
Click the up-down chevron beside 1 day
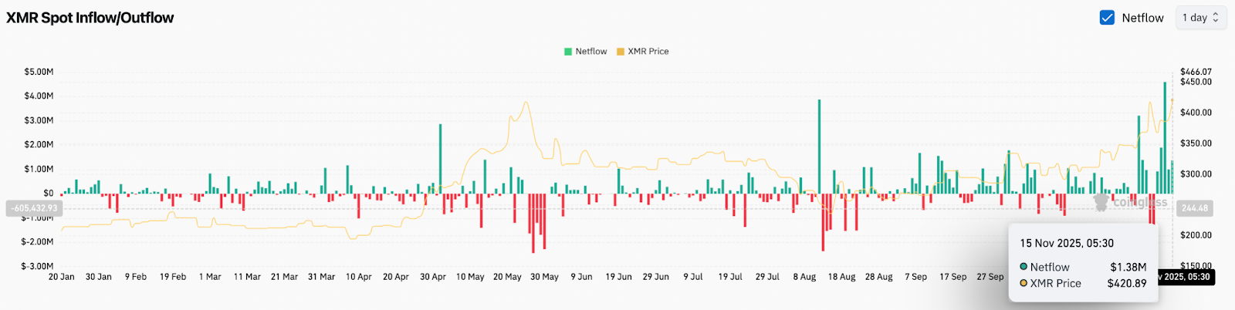click(1216, 18)
